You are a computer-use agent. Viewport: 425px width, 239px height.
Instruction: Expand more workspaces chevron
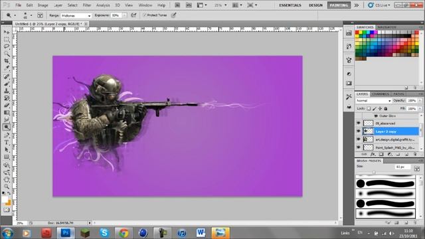coord(357,5)
